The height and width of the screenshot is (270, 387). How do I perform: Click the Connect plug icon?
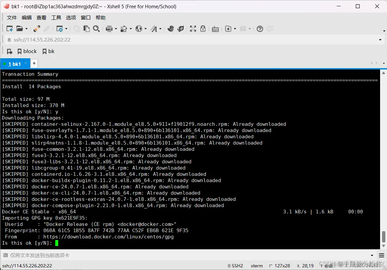click(x=37, y=29)
